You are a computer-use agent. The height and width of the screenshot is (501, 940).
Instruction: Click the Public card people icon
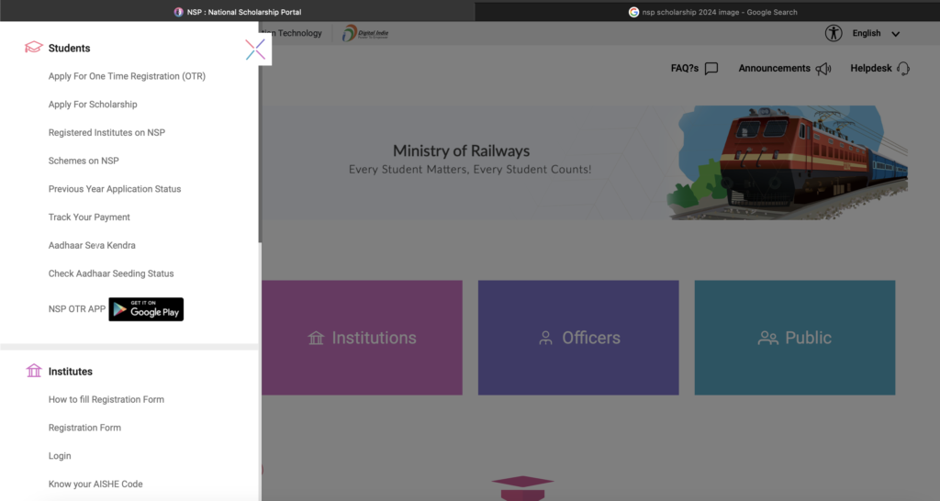pos(768,338)
